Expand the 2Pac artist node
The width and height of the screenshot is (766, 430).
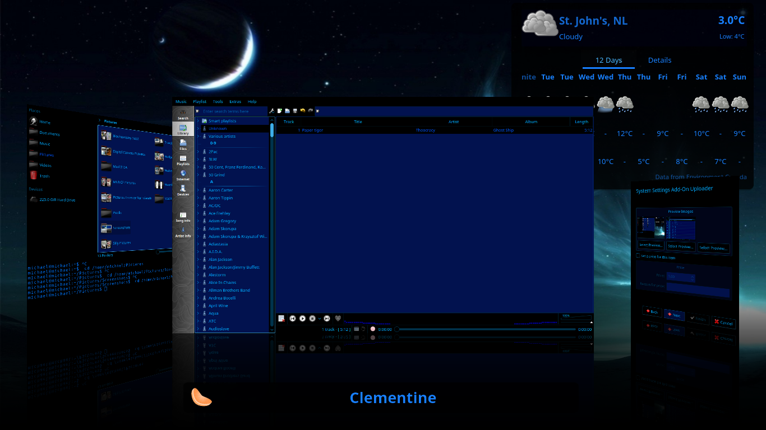coord(198,152)
